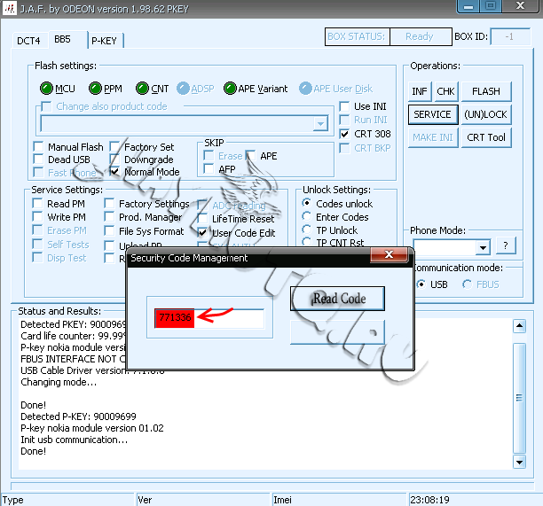Toggle the APE Variant indicator
543x506 pixels.
tap(230, 89)
